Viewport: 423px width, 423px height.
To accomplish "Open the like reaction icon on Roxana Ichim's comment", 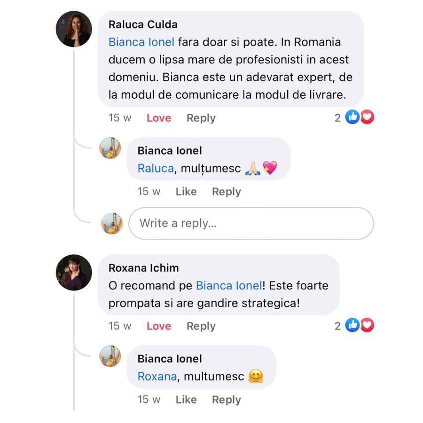I will pyautogui.click(x=352, y=325).
